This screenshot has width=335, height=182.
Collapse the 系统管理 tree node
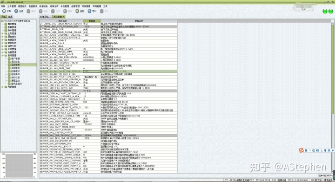click(x=2, y=55)
